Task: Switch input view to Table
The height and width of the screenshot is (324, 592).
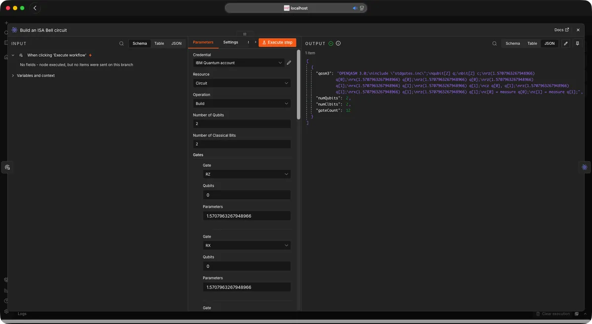Action: 159,43
